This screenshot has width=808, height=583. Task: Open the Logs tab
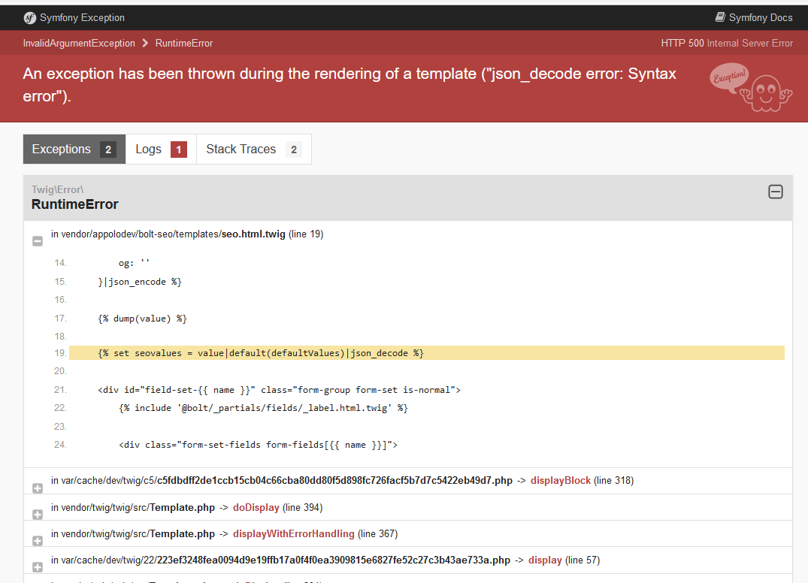[161, 150]
